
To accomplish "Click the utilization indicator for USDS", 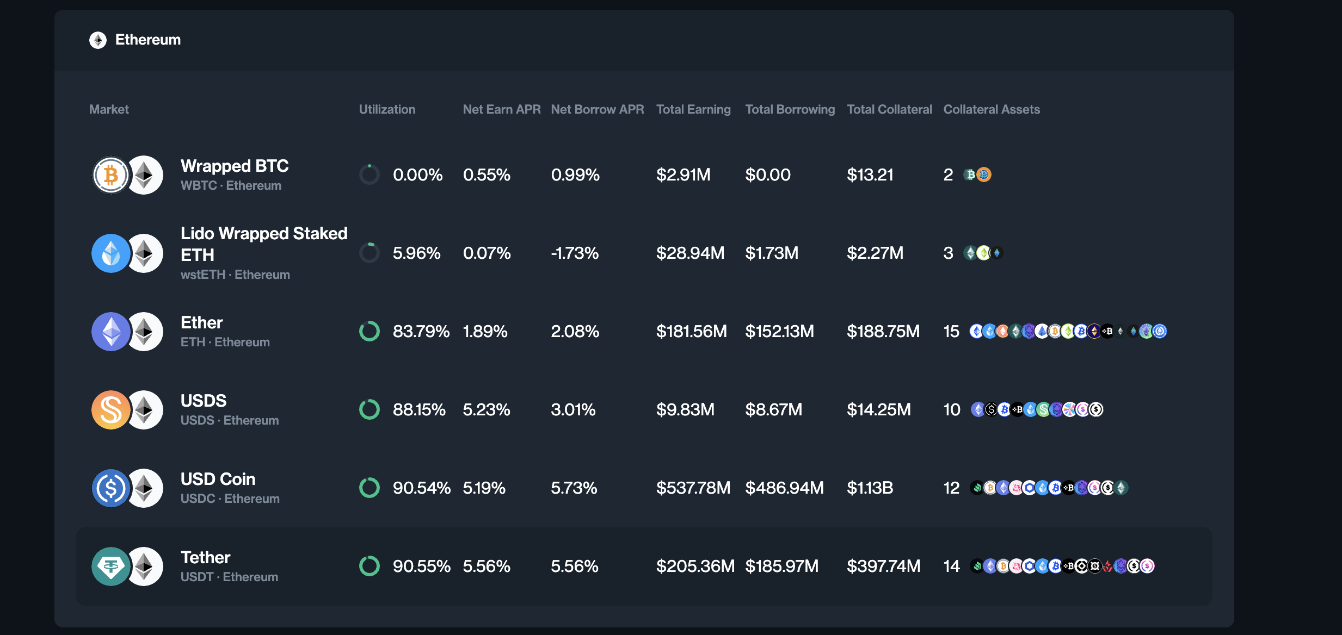I will 370,409.
